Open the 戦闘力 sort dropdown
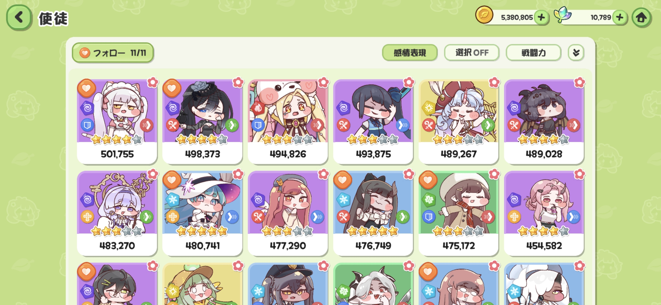Screen dimensions: 661x305 [533, 53]
